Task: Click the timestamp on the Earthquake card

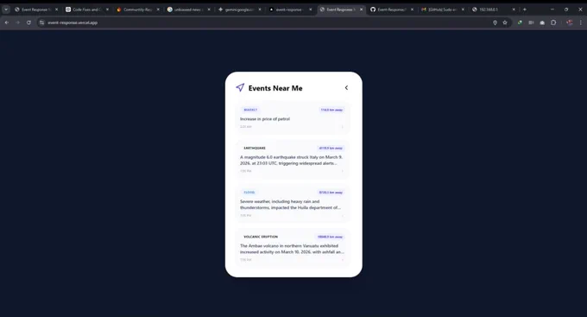Action: (x=245, y=171)
